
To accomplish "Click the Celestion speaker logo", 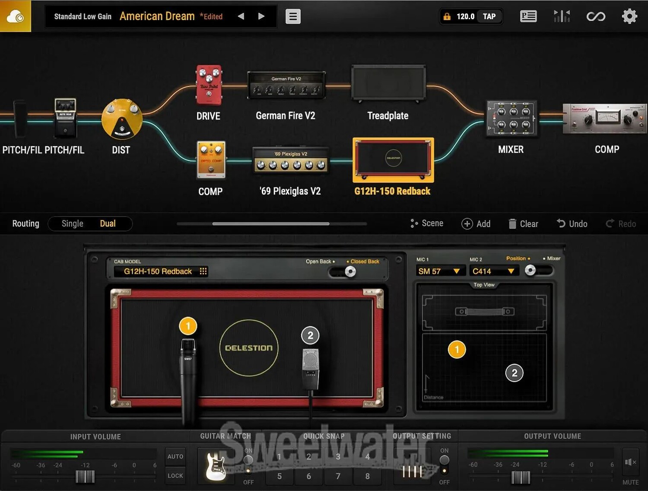I will click(249, 348).
